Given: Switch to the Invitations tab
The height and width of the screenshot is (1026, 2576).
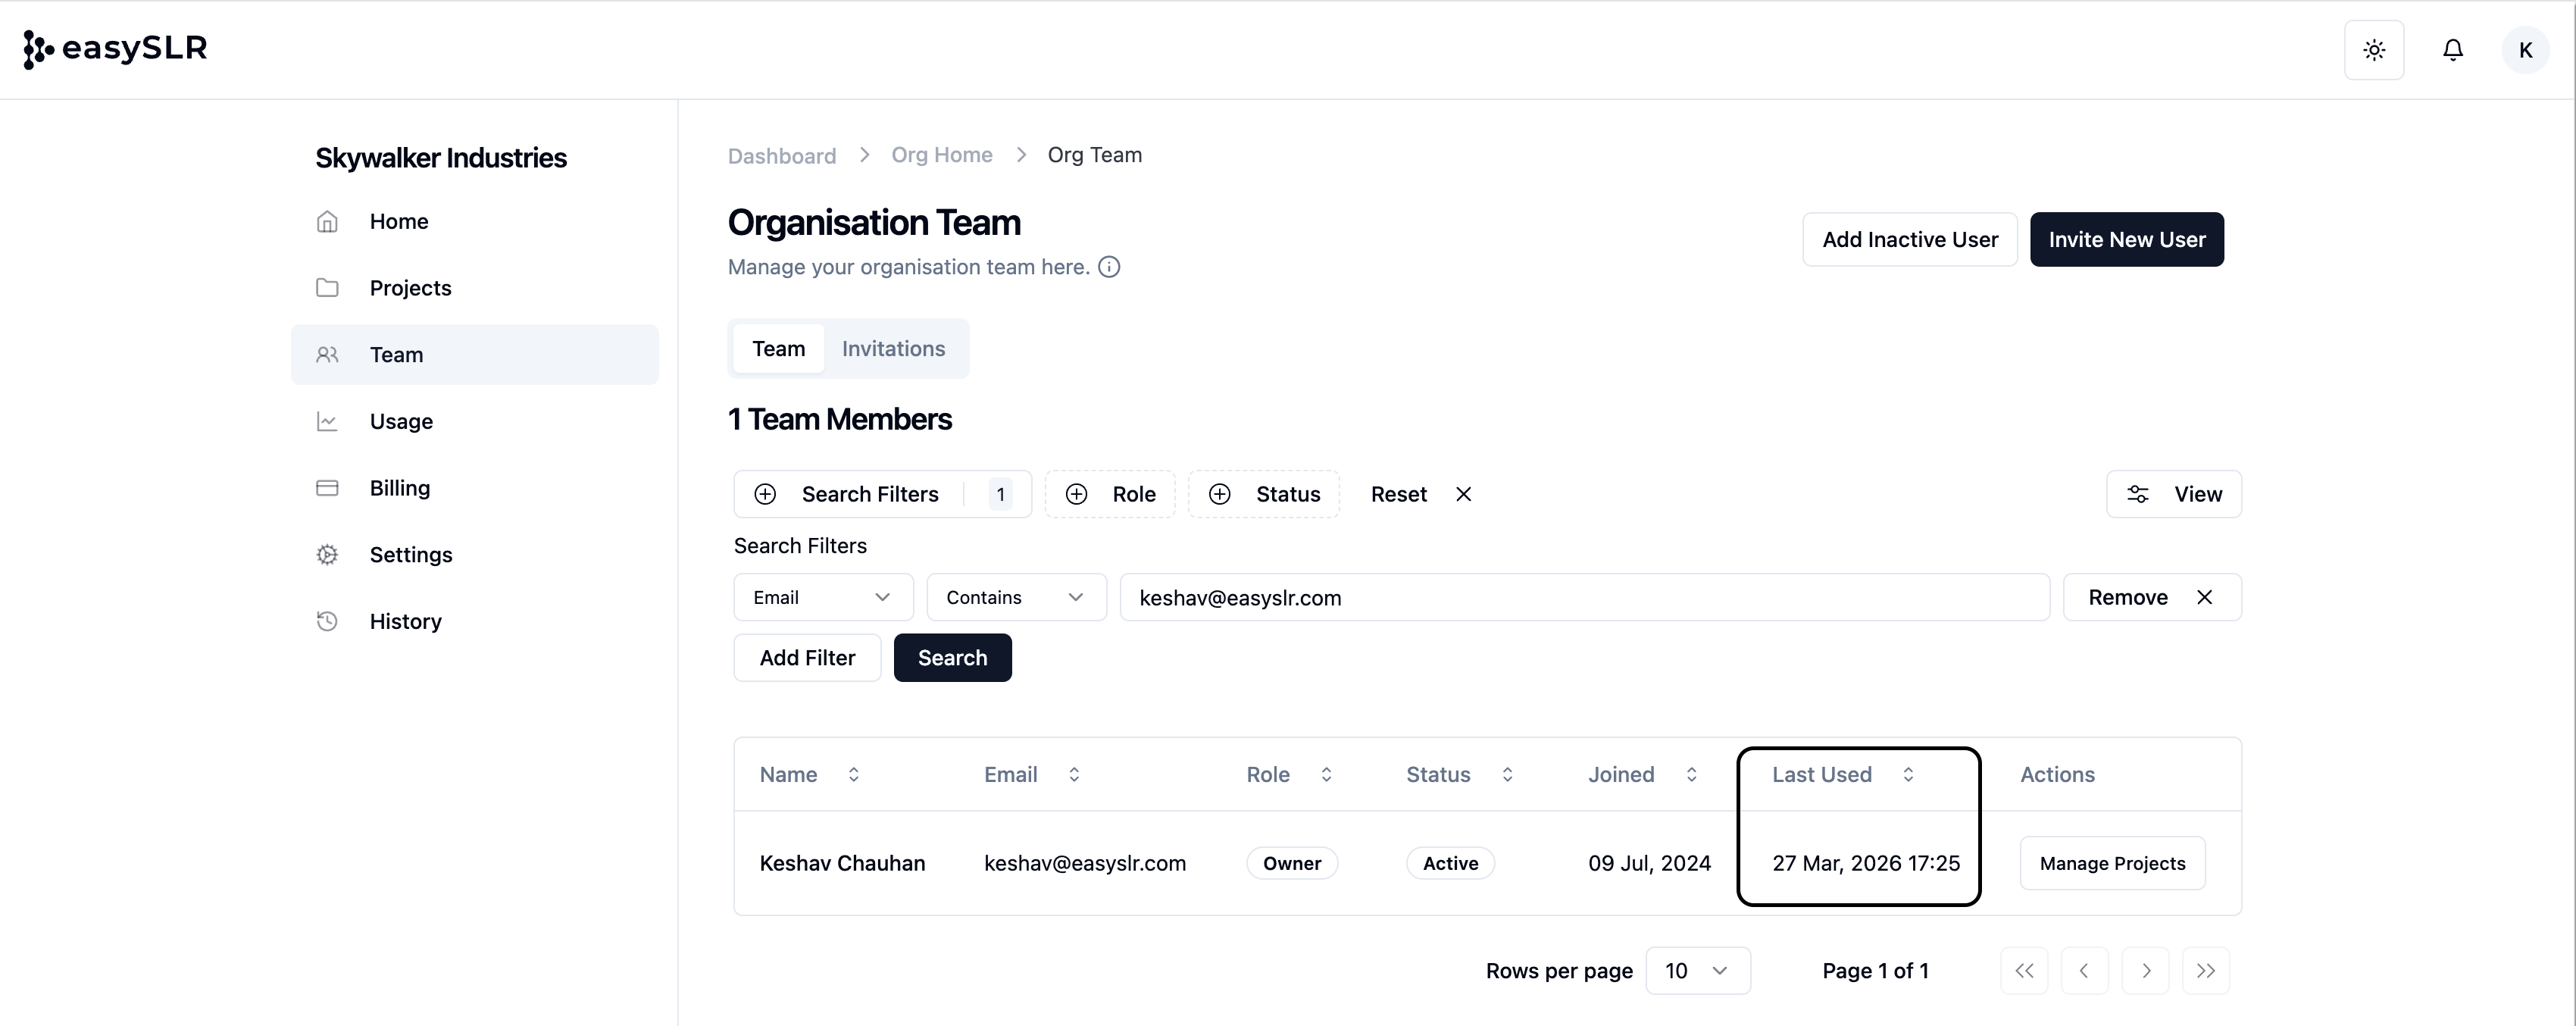Looking at the screenshot, I should click(893, 348).
